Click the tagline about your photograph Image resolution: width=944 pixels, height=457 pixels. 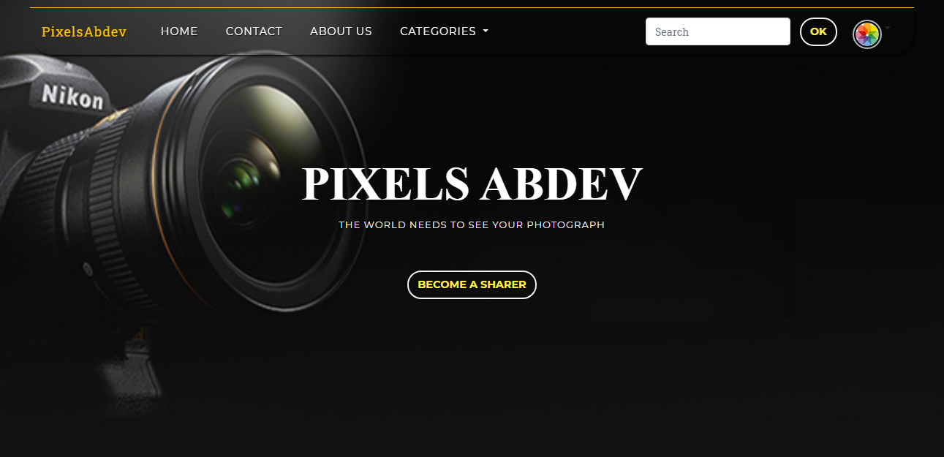coord(472,225)
